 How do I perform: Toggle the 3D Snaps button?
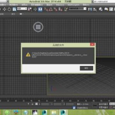pyautogui.click(x=46, y=9)
